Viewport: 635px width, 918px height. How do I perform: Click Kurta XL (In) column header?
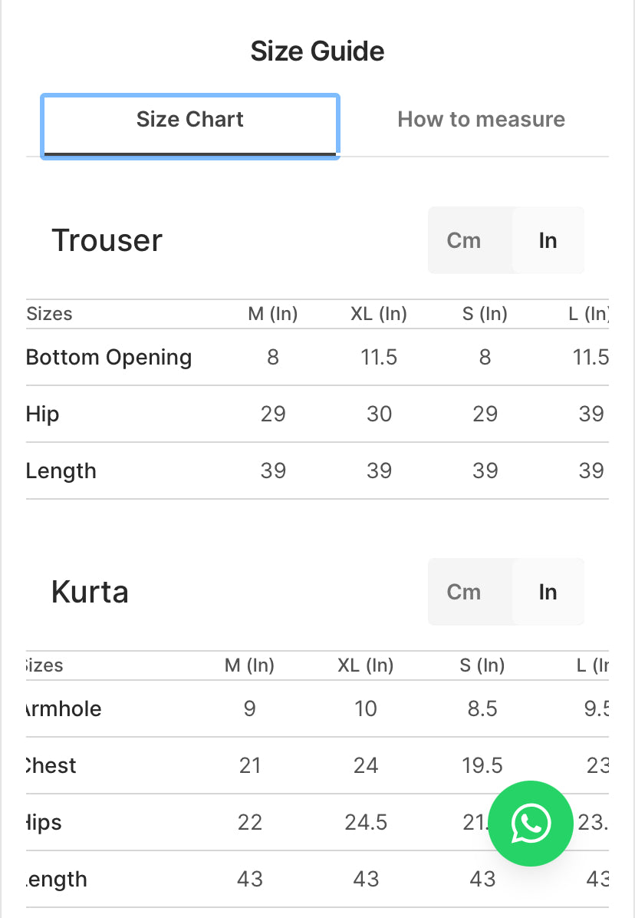[x=366, y=665]
